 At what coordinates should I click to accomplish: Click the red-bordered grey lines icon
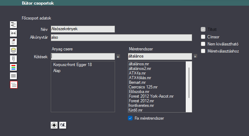(14, 85)
